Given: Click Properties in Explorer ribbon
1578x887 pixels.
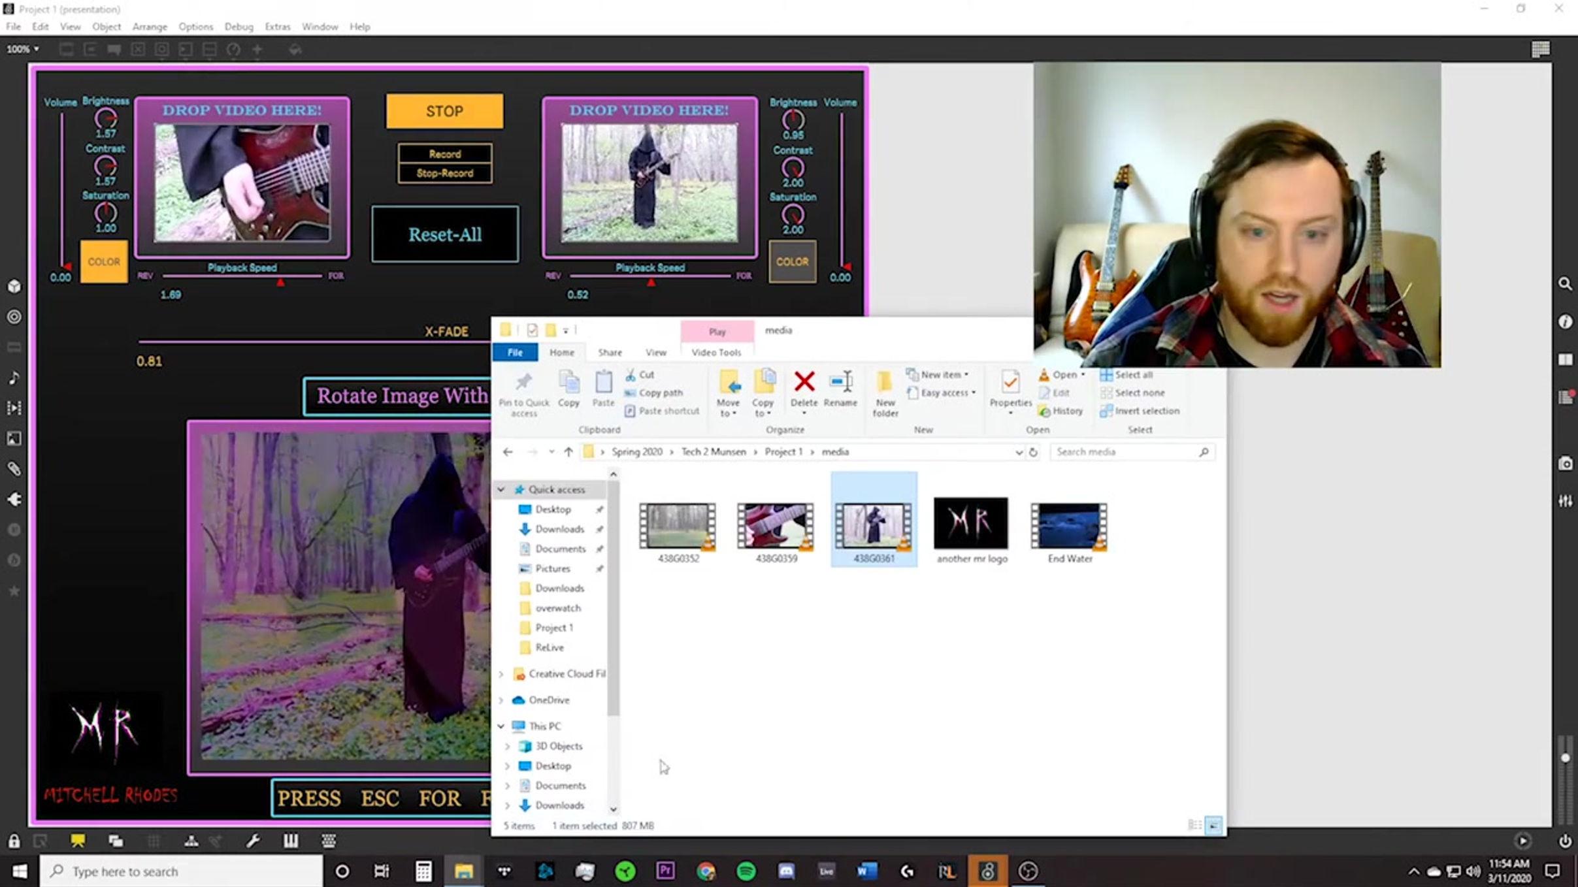Looking at the screenshot, I should coord(1010,391).
